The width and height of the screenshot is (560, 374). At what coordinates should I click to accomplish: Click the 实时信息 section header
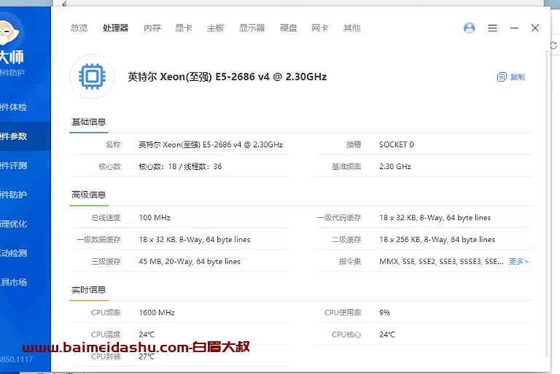88,289
